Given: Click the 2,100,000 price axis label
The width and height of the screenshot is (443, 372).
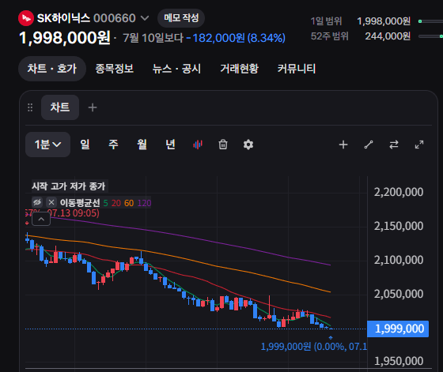Looking at the screenshot, I should click(x=399, y=260).
